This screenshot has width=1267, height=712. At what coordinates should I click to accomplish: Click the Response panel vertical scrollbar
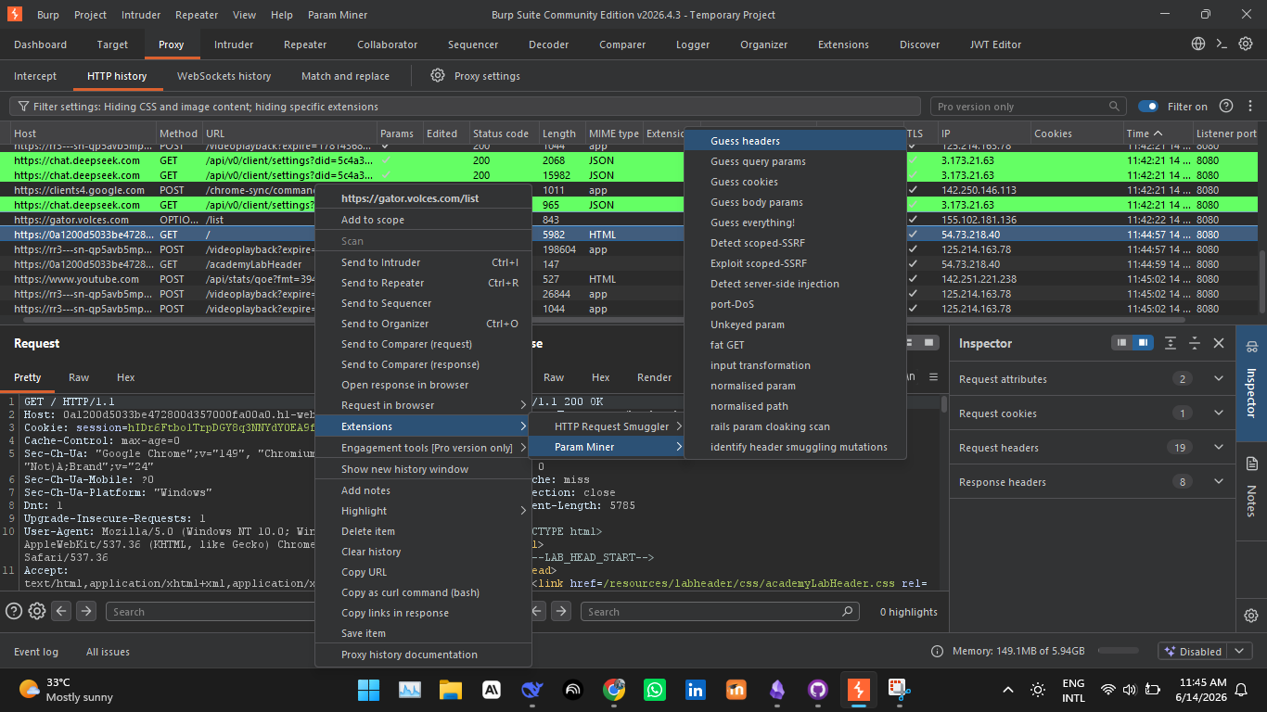[x=944, y=405]
